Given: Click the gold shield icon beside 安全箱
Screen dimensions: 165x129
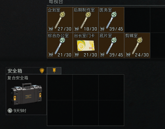Looking at the screenshot, I should 42,71.
